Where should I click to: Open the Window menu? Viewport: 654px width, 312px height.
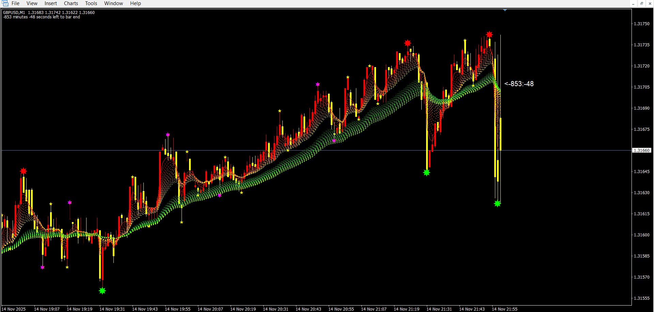click(x=113, y=3)
